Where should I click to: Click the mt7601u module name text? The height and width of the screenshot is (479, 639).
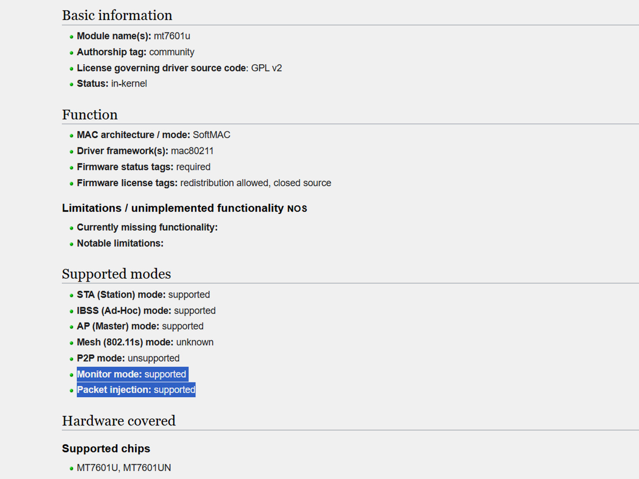tap(172, 36)
